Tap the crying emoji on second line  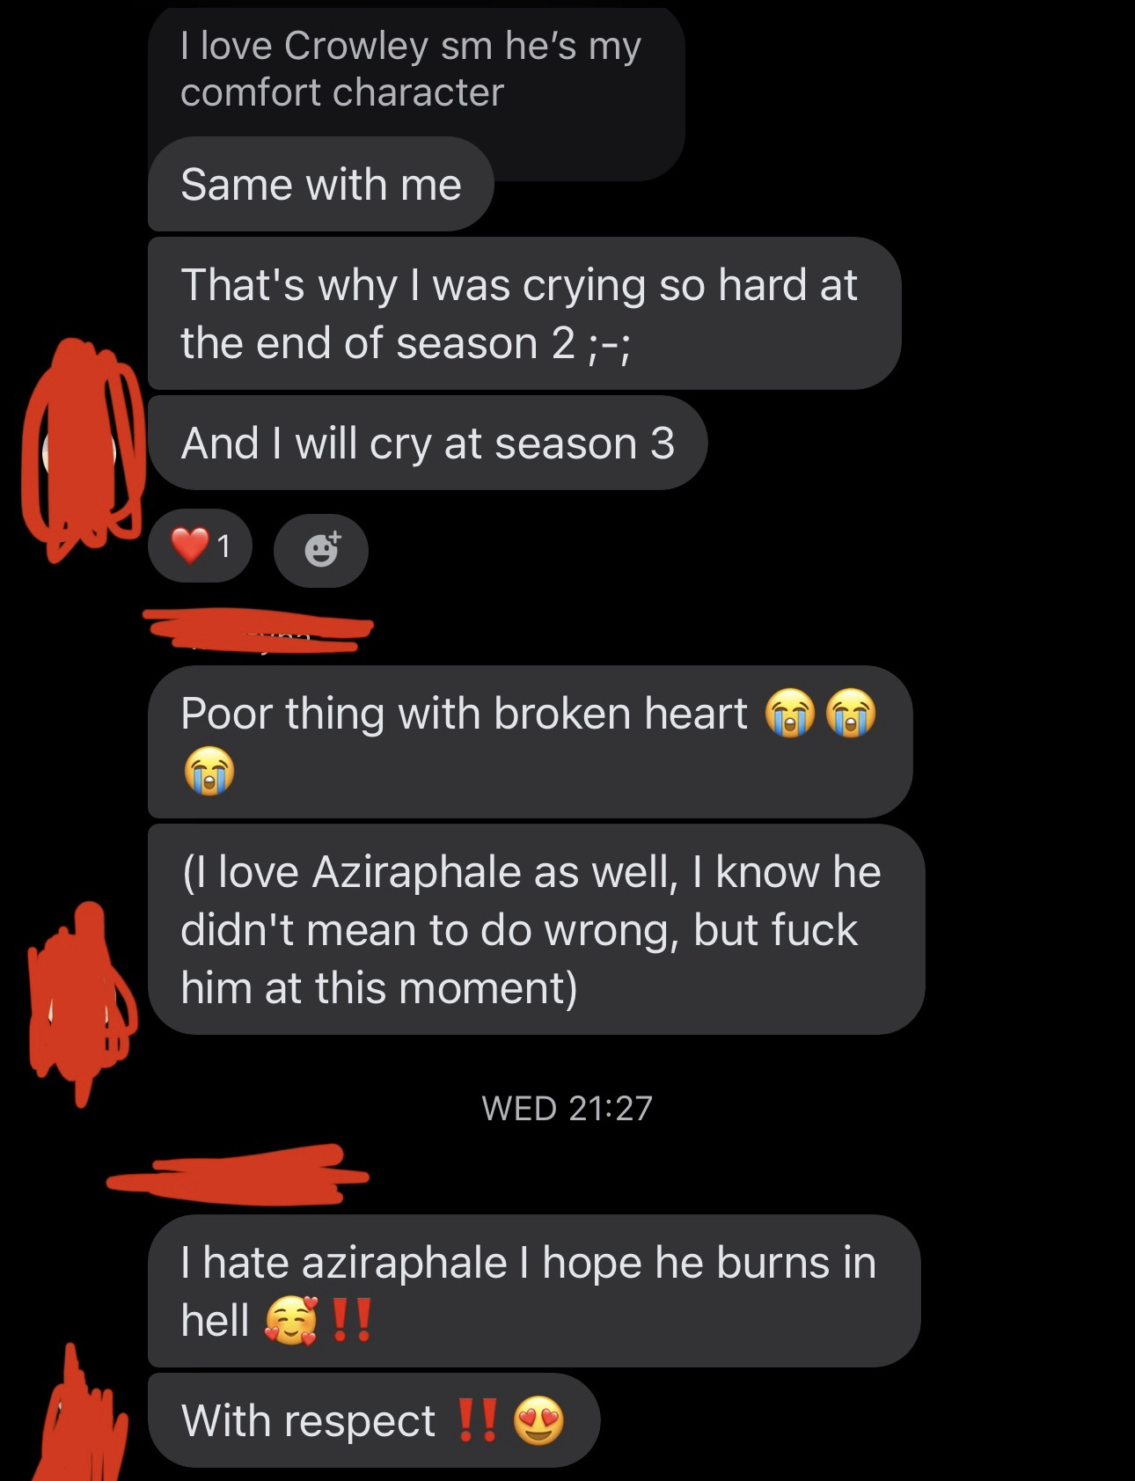pos(209,771)
